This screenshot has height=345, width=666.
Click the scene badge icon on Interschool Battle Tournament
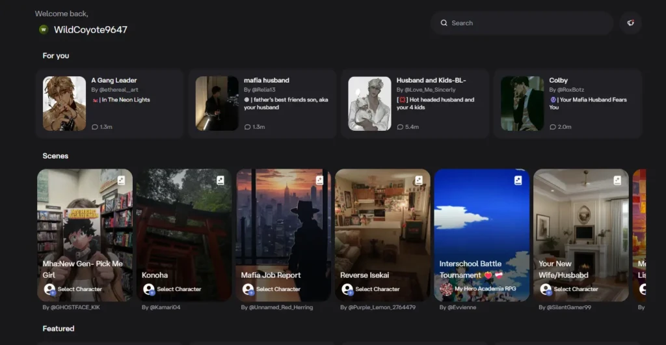coord(518,180)
